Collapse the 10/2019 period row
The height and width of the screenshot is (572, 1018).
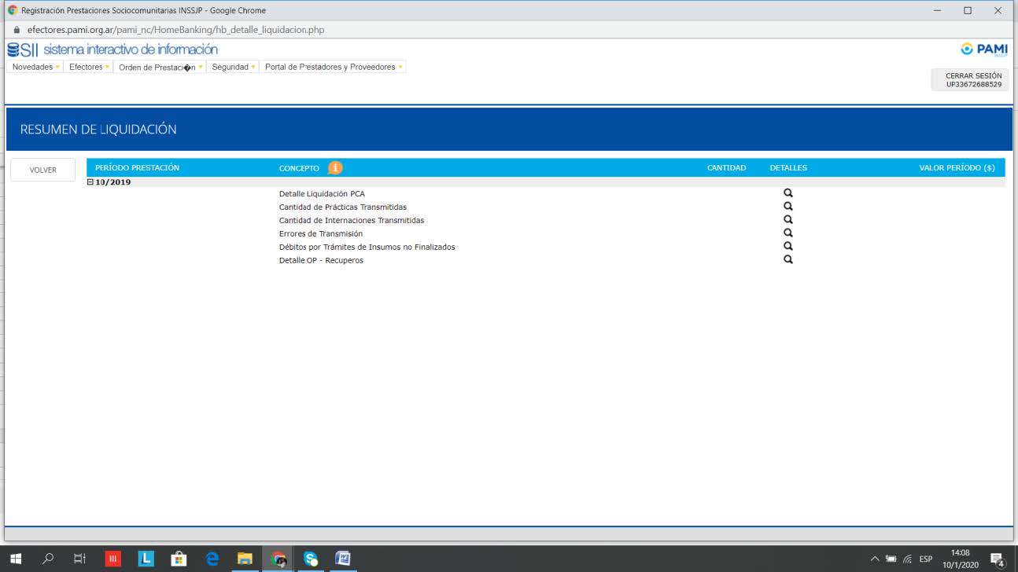tap(90, 182)
